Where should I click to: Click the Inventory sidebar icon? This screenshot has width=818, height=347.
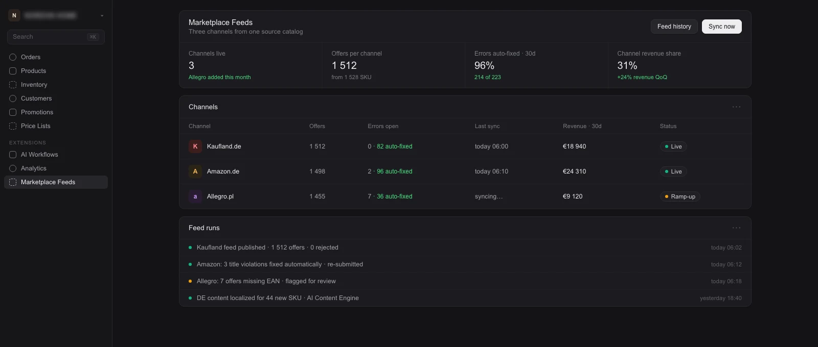[13, 85]
